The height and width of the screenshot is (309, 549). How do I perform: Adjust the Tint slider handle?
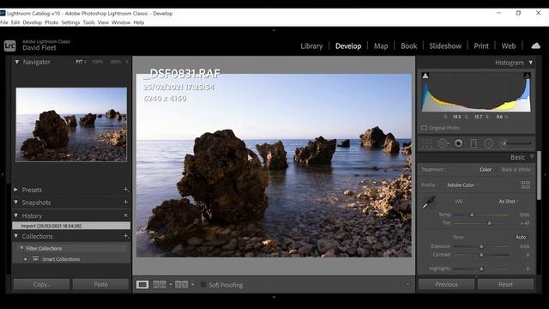click(489, 223)
